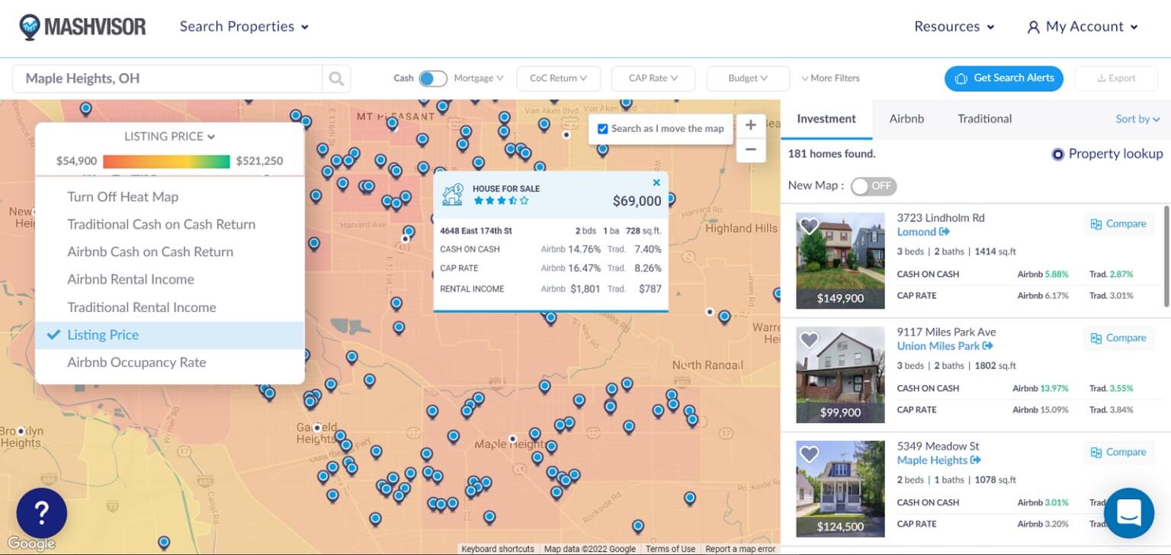1171x555 pixels.
Task: Open the $149,900 property thumbnail
Action: [840, 260]
